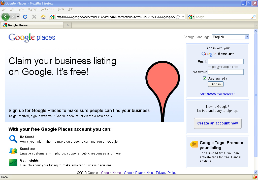Click the 'Get insights' heading text
The width and height of the screenshot is (258, 180).
(x=29, y=160)
